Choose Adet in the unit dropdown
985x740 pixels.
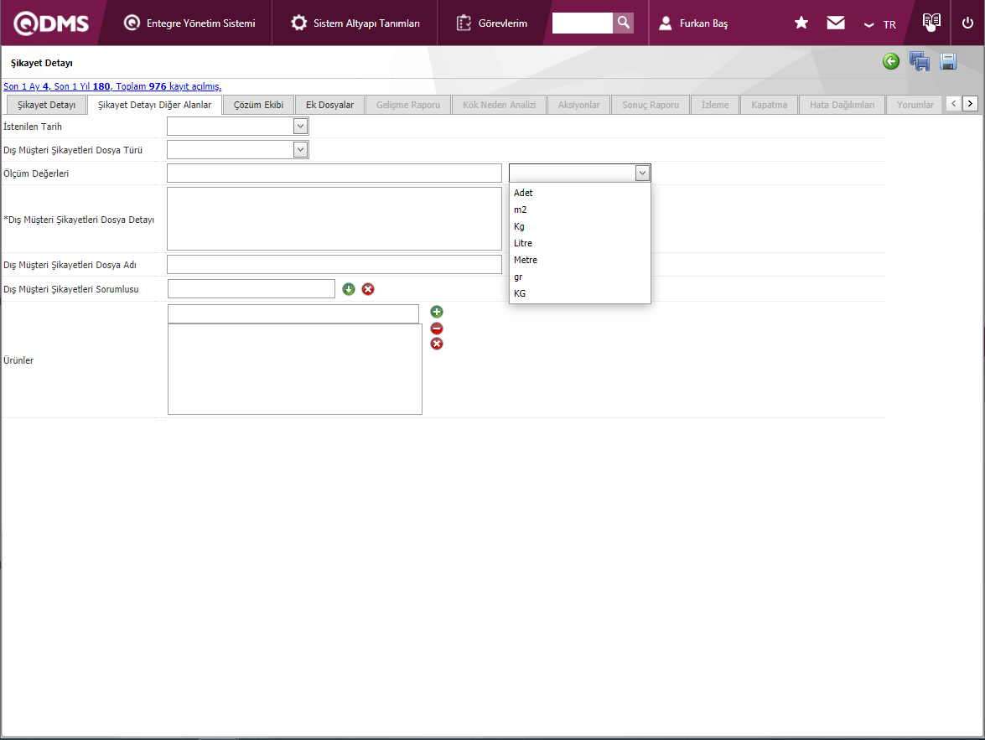523,193
